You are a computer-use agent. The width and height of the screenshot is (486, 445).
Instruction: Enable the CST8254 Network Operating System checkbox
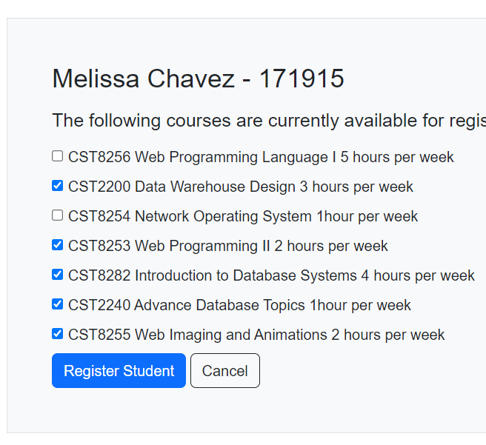pos(58,215)
